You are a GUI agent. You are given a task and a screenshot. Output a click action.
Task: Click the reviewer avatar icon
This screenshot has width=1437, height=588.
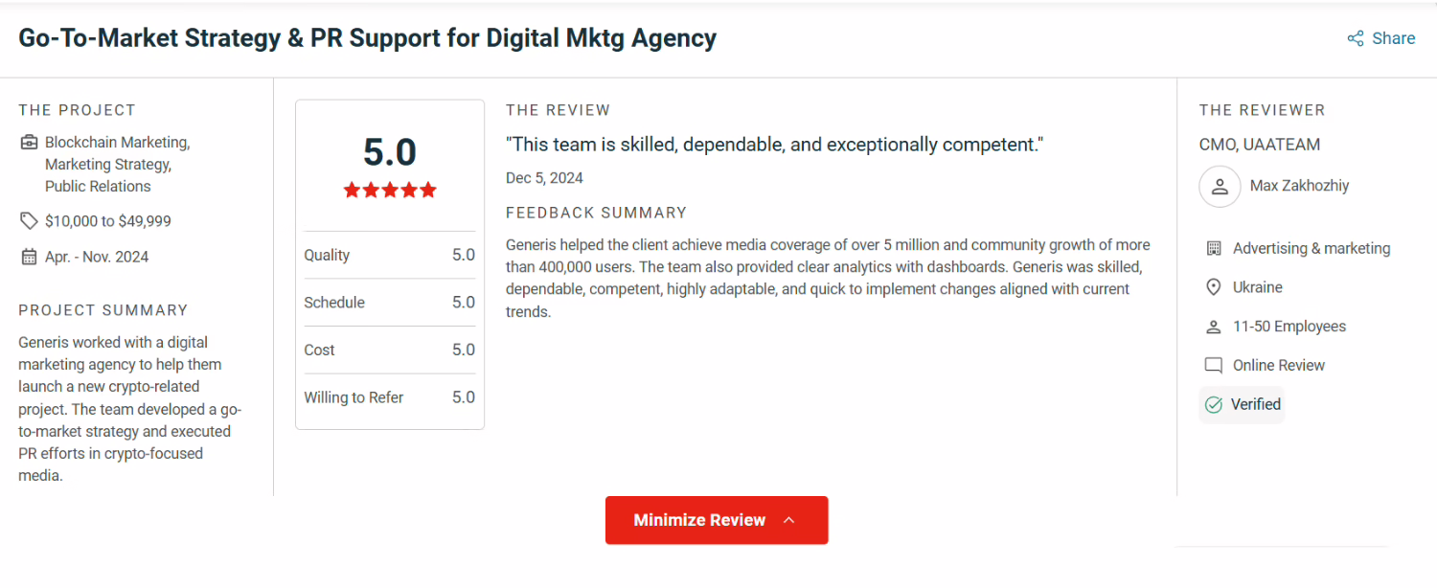point(1220,186)
